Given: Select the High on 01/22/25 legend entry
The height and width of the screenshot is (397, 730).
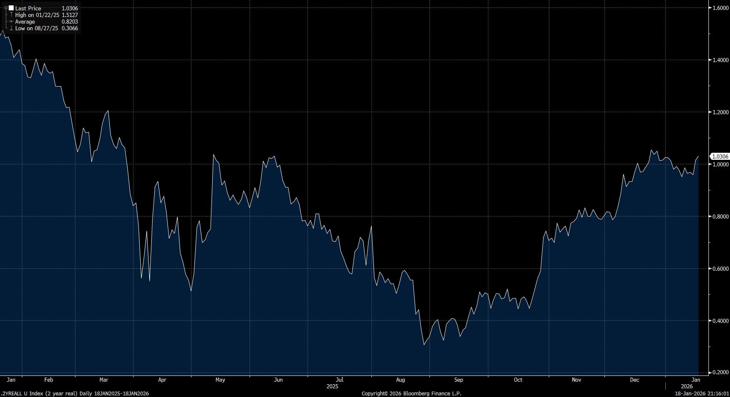Looking at the screenshot, I should tap(37, 15).
